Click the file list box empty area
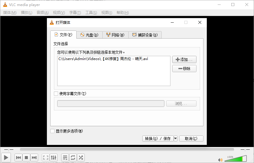The image size is (254, 163). tap(114, 74)
